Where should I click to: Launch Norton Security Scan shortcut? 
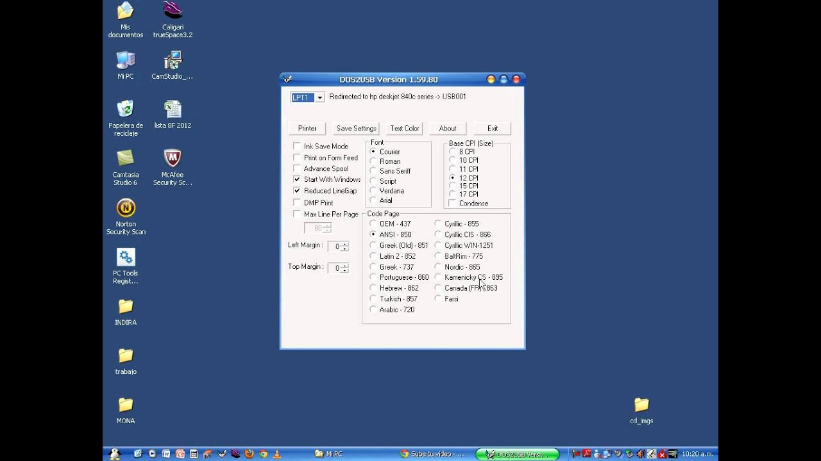click(x=126, y=217)
